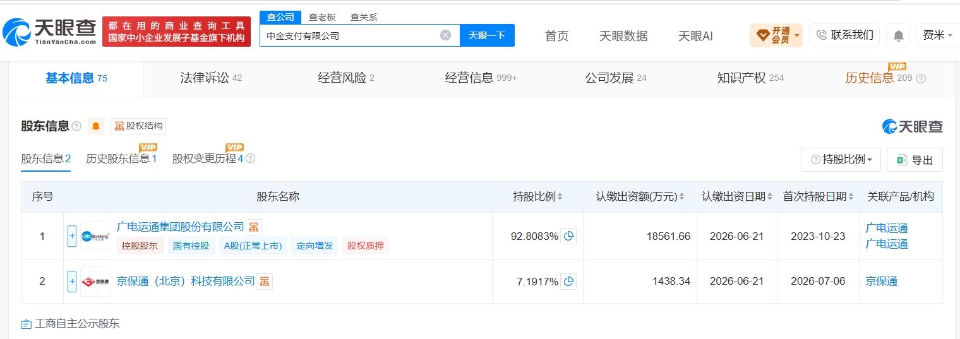960x339 pixels.
Task: Click the help icon next to 股东信息 title
Action: tap(76, 126)
